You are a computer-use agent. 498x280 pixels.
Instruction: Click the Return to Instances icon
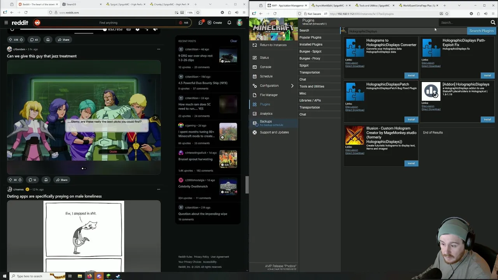[x=255, y=45]
